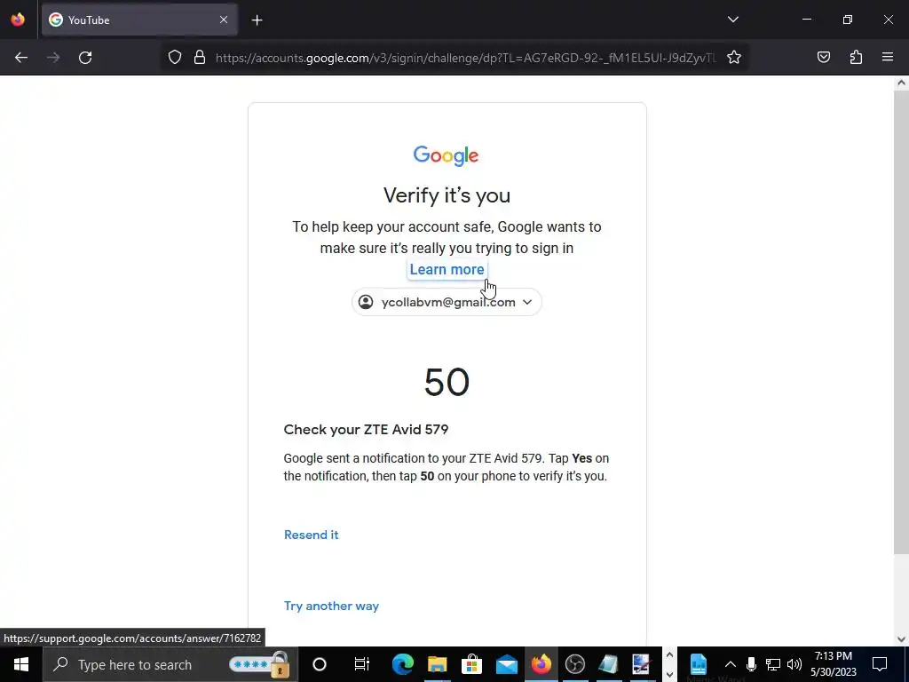Image resolution: width=909 pixels, height=682 pixels.
Task: Open OBS Studio from the taskbar
Action: point(575,664)
